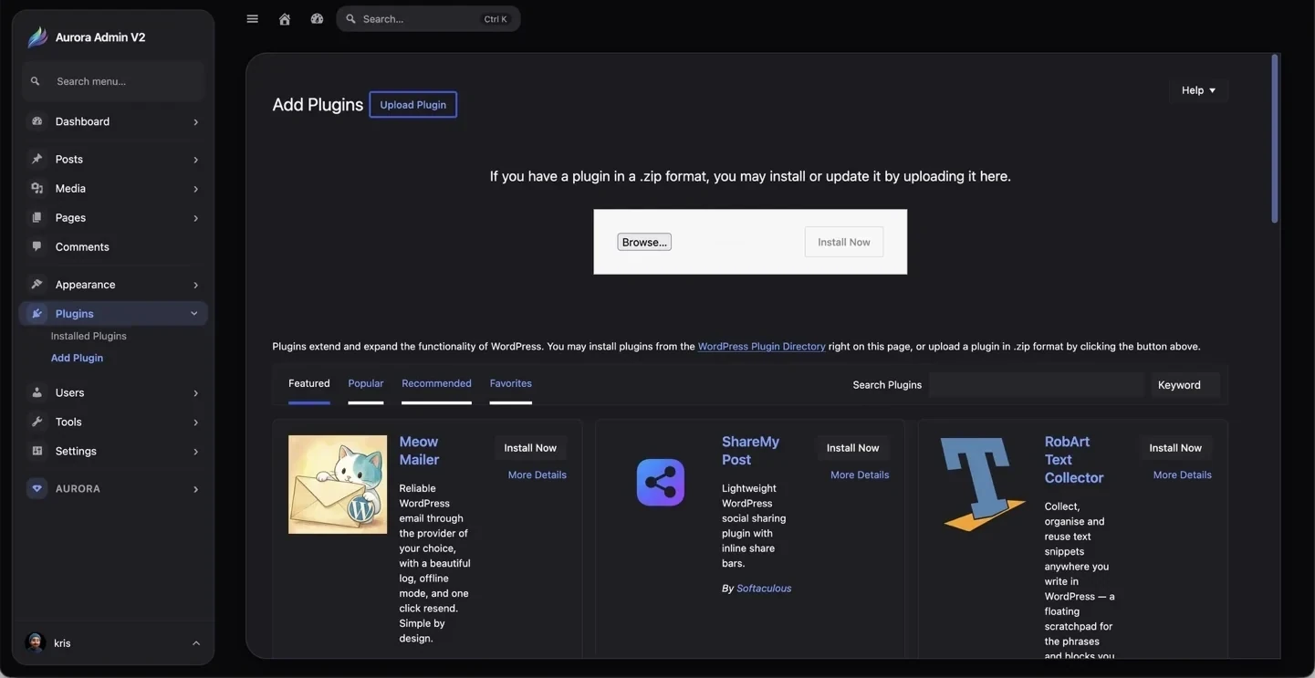Expand the Posts menu chevron
The image size is (1315, 678).
(x=195, y=160)
